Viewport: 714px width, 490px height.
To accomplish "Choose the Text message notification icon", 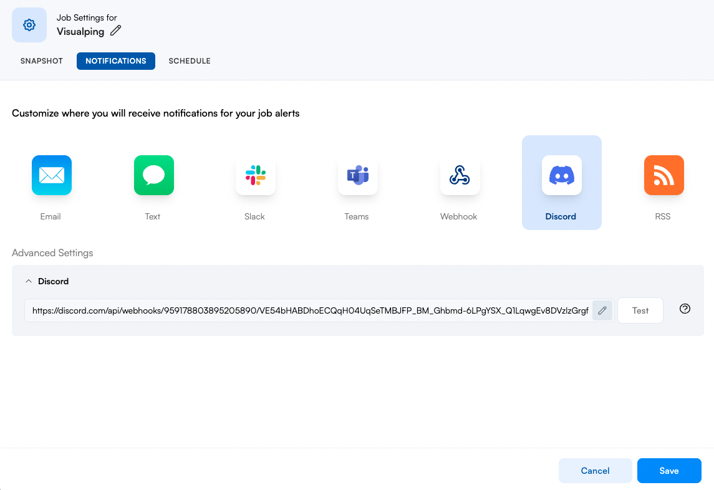I will [x=154, y=175].
